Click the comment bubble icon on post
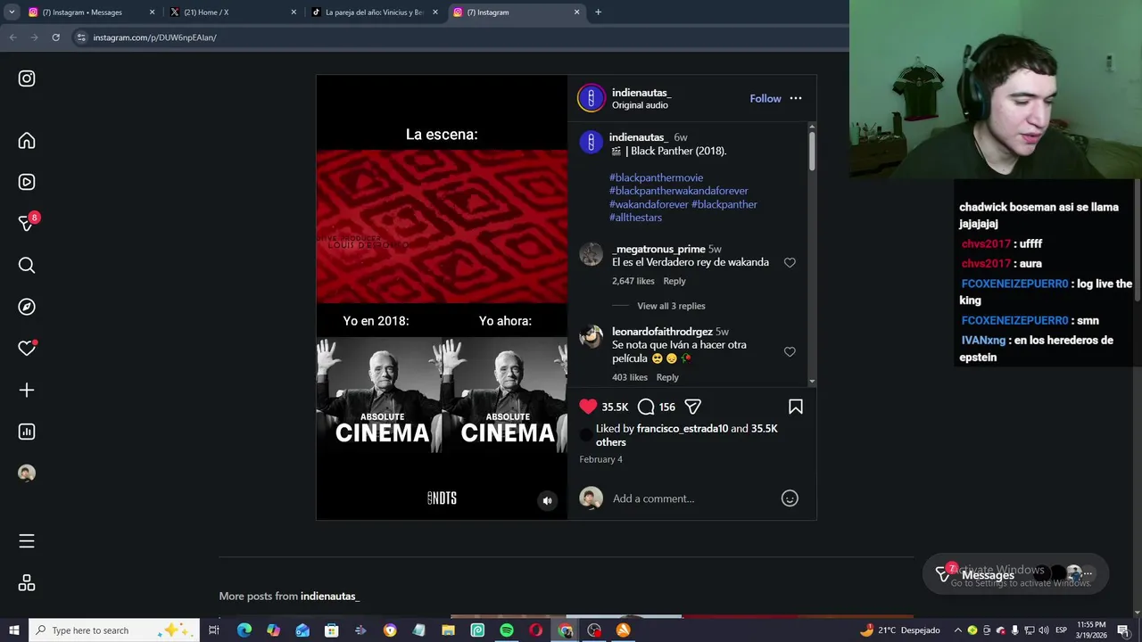This screenshot has width=1142, height=642. [x=646, y=407]
